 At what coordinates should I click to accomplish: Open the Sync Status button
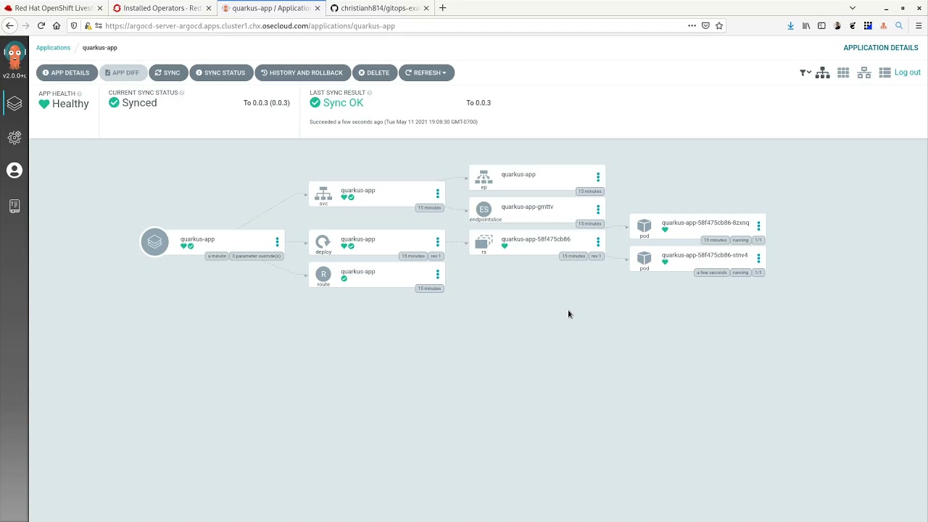tap(220, 72)
